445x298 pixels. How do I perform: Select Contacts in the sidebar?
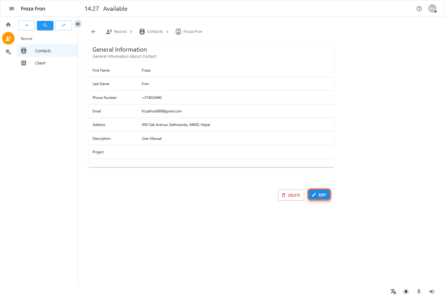click(x=43, y=51)
